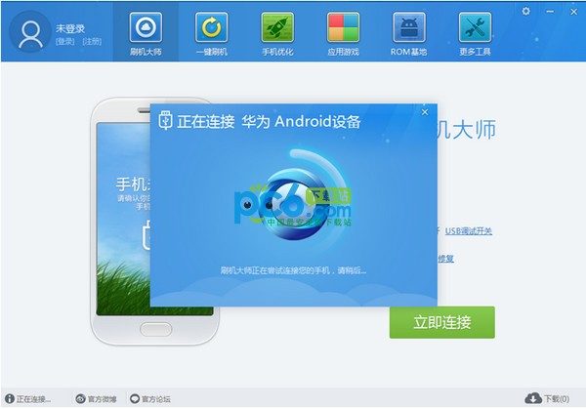Open the 官方论坛 forum link
The image size is (586, 409).
point(150,399)
